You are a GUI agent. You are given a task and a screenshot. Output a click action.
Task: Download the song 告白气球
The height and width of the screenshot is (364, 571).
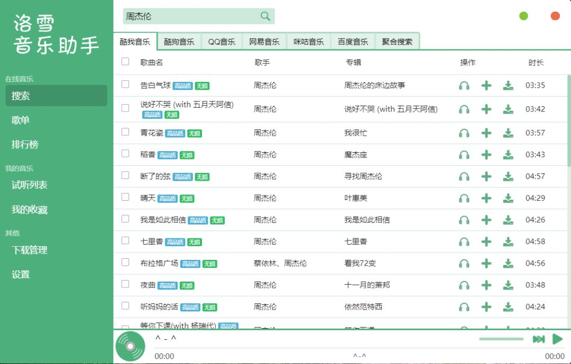point(508,86)
